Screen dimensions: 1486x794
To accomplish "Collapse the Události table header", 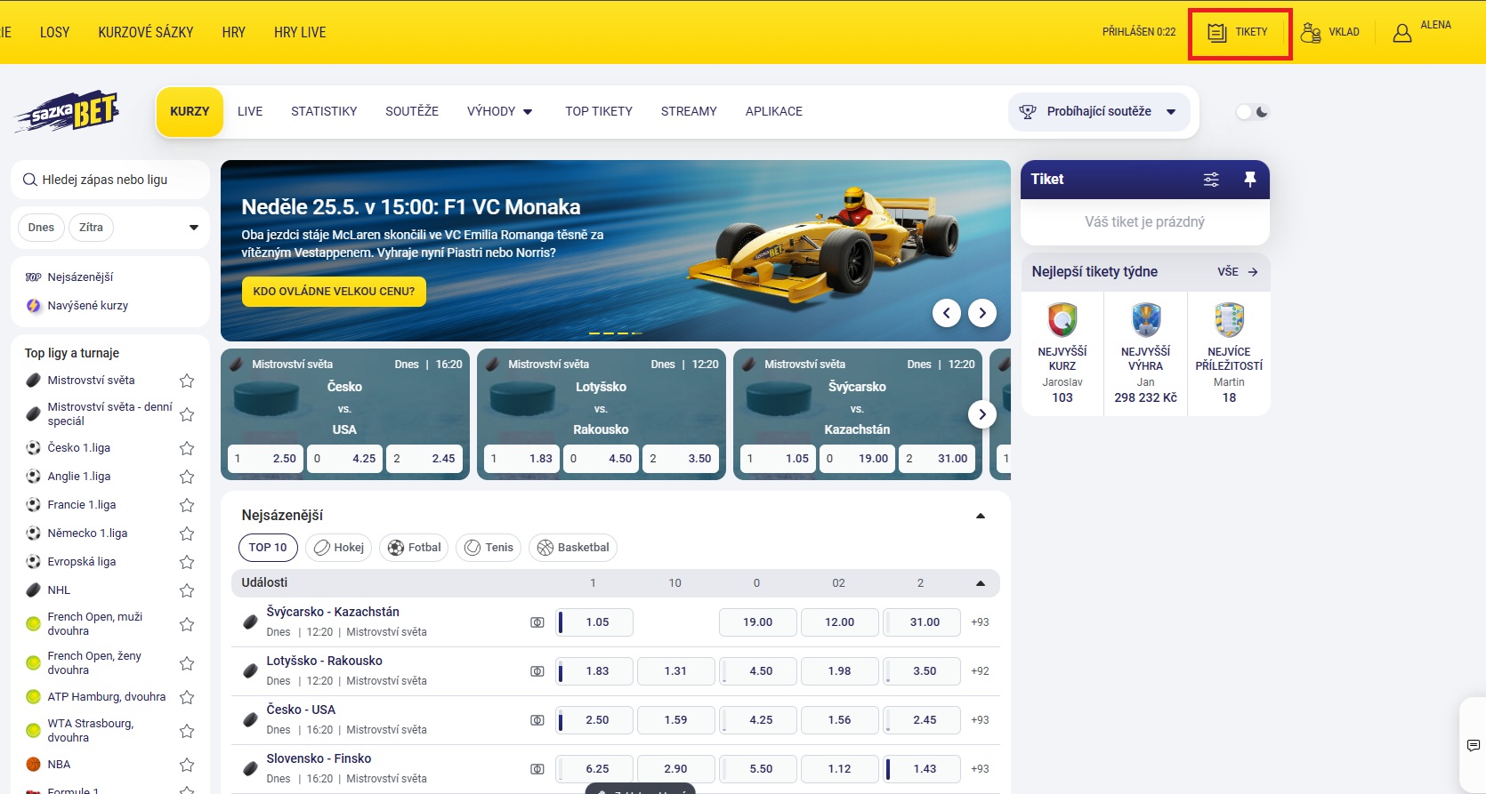I will pos(981,583).
